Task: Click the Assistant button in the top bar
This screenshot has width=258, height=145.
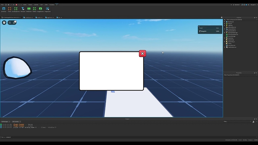Action: (236, 5)
